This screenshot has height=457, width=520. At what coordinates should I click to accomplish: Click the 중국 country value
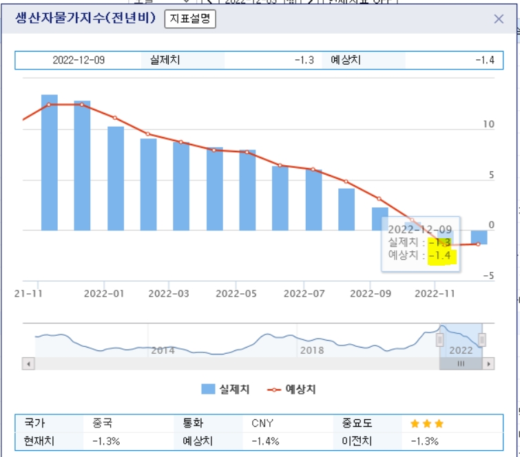103,423
